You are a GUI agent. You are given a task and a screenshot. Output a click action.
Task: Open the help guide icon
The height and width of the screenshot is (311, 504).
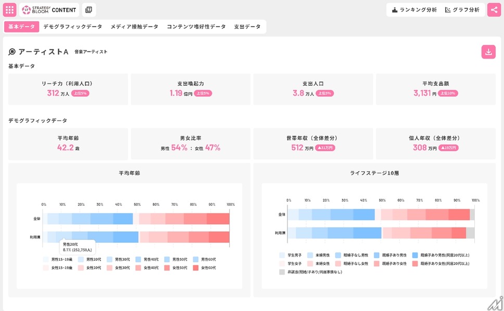click(89, 10)
